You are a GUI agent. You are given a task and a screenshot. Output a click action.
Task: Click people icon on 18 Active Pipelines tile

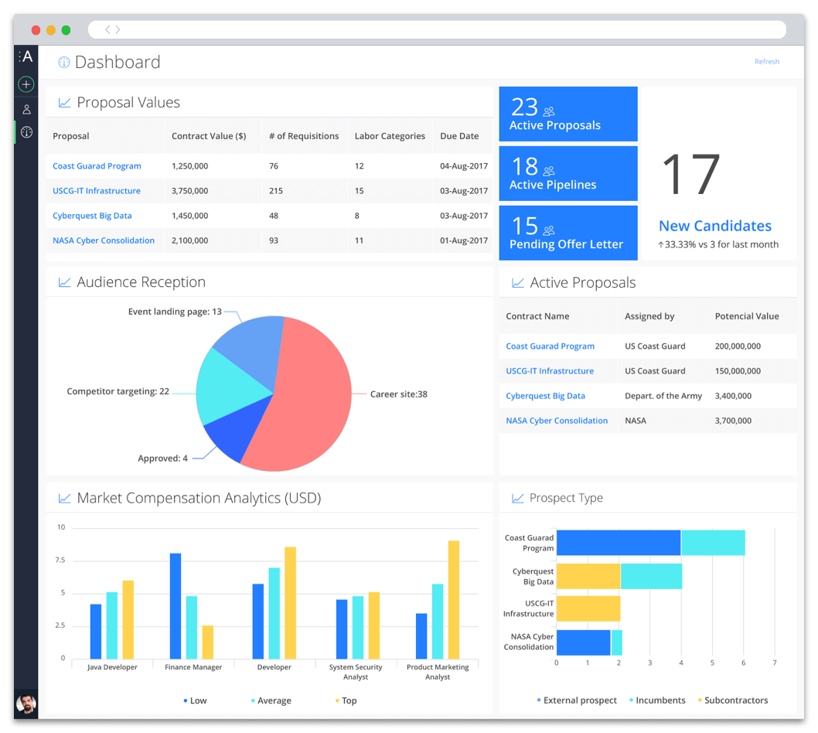[x=549, y=171]
